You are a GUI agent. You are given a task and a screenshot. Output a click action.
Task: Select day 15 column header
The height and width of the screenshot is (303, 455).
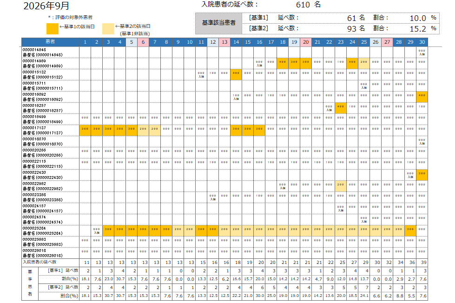pyautogui.click(x=248, y=42)
